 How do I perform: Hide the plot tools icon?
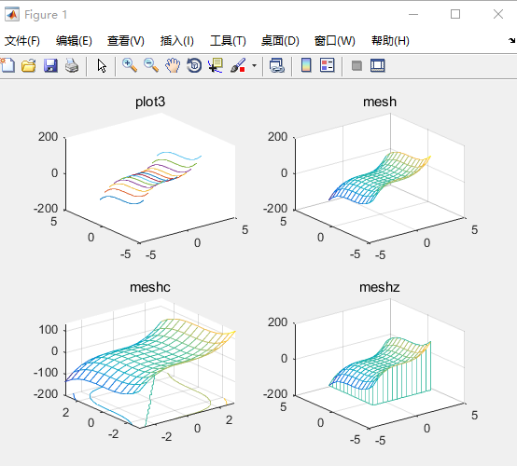coord(356,65)
